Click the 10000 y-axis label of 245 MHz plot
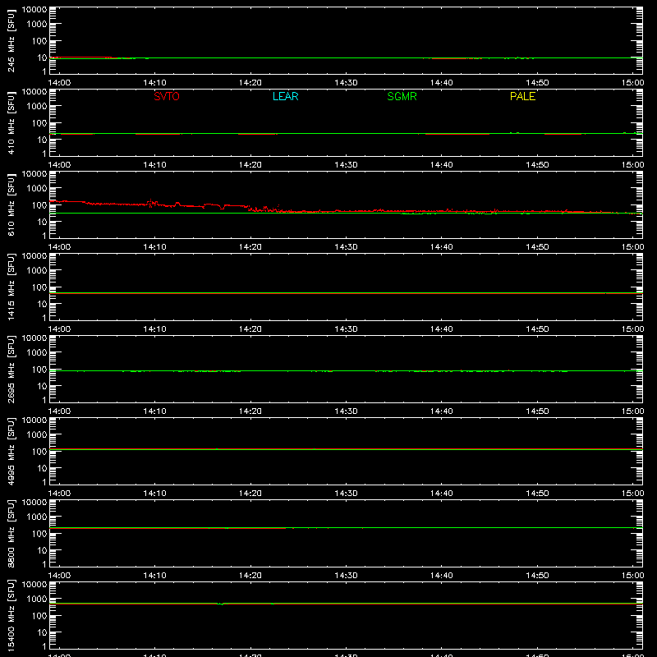The width and height of the screenshot is (657, 657). point(34,10)
